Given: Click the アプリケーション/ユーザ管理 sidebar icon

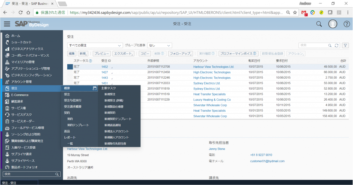Looking at the screenshot, I should (x=7, y=69).
